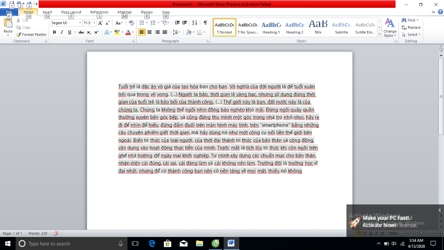This screenshot has height=250, width=444.
Task: Apply Heading 1 style
Action: tap(271, 27)
